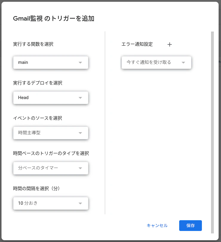221x242 pixels.
Task: Click the キャンセル button
Action: tap(157, 226)
